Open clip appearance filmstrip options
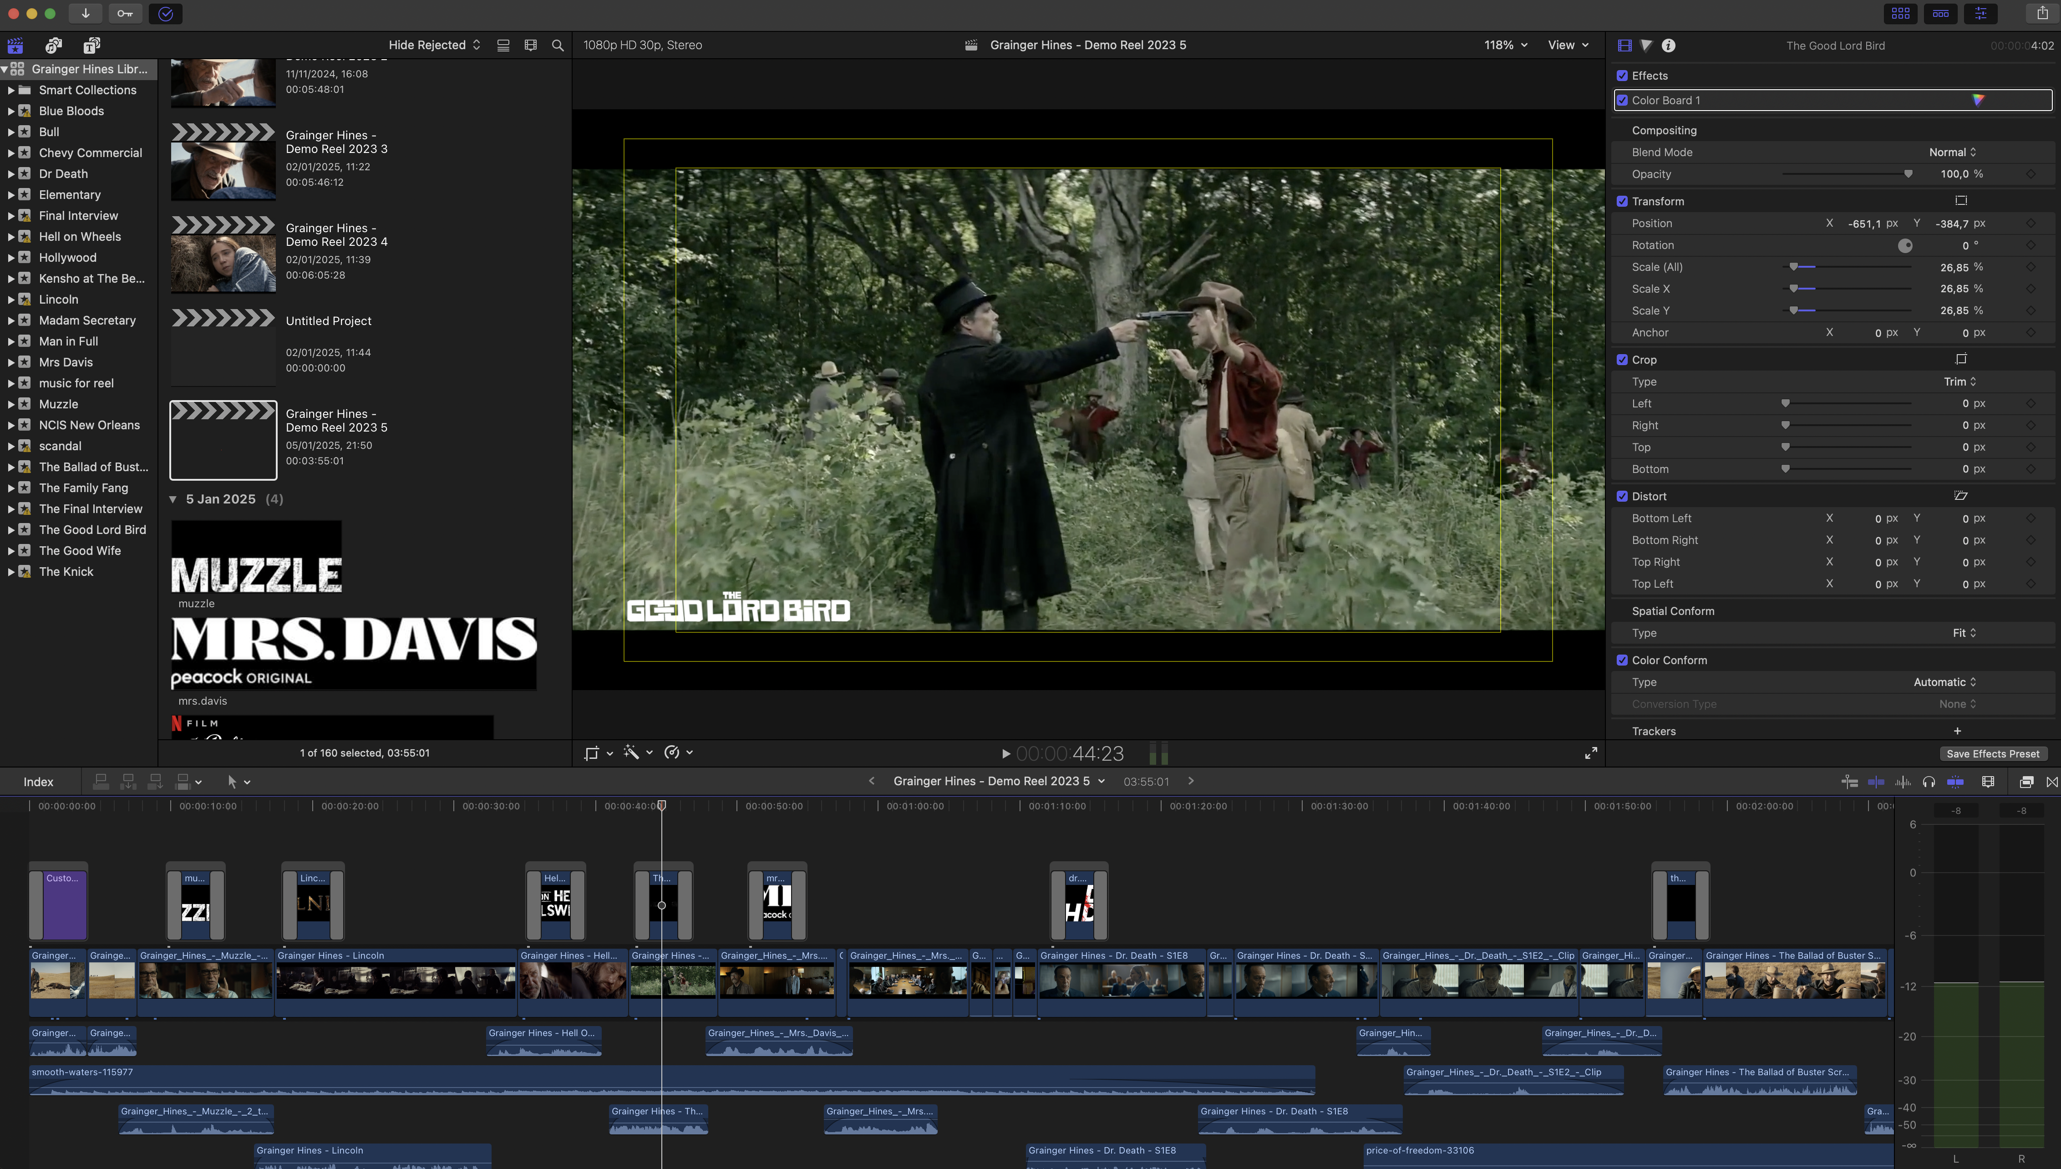The height and width of the screenshot is (1169, 2061). pyautogui.click(x=531, y=46)
